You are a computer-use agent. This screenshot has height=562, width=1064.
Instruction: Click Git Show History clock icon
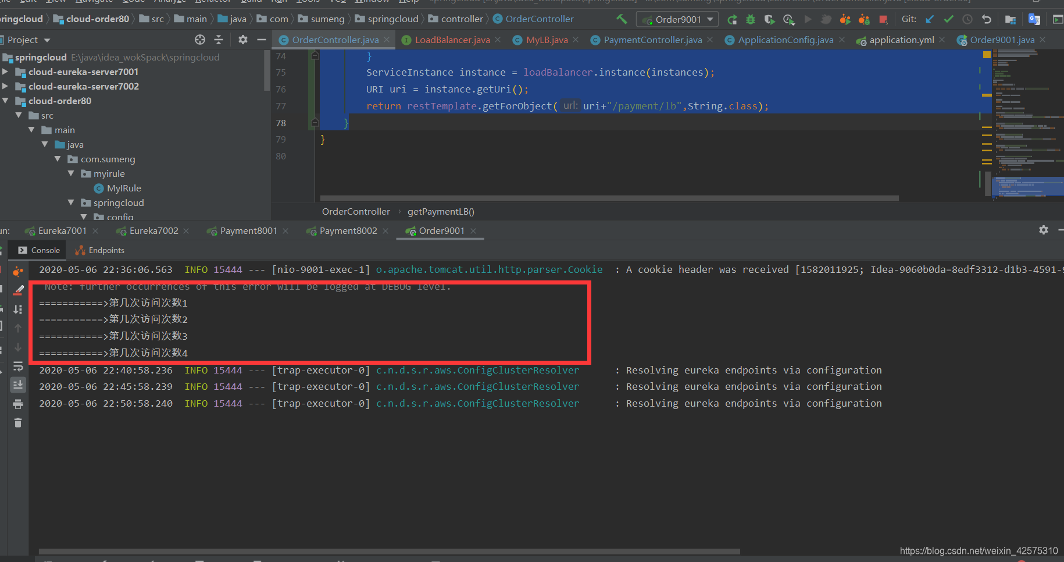(x=967, y=19)
